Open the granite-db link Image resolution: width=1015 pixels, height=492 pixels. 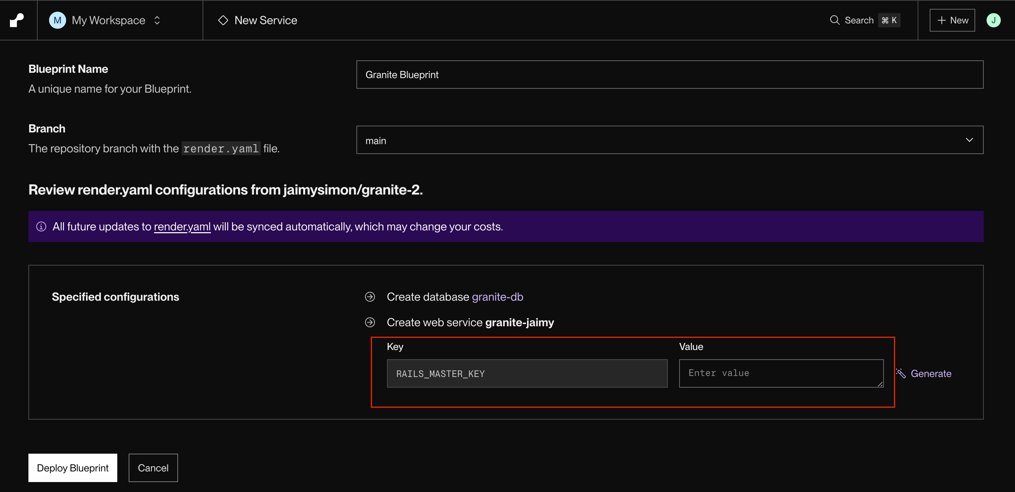click(x=497, y=297)
